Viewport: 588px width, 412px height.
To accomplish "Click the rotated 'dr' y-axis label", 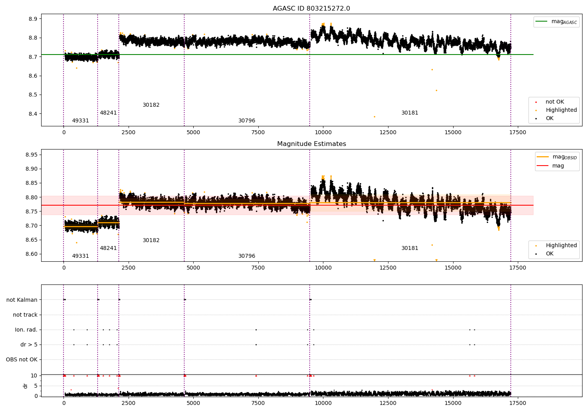I will pos(25,386).
